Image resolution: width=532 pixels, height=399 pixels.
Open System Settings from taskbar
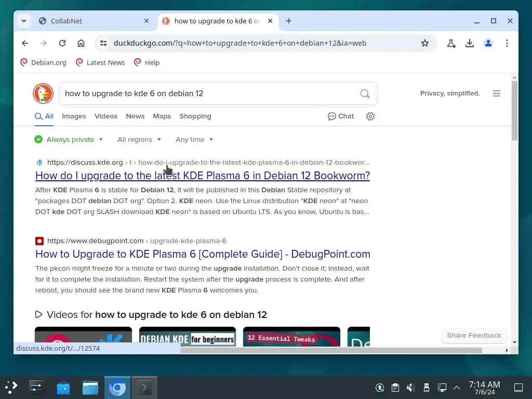[x=36, y=387]
